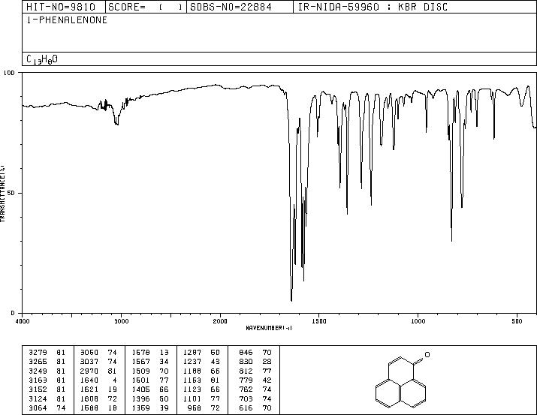Select the IR-NIDA-59960 : KBR DISC label
This screenshot has height=415, width=537.
point(373,7)
